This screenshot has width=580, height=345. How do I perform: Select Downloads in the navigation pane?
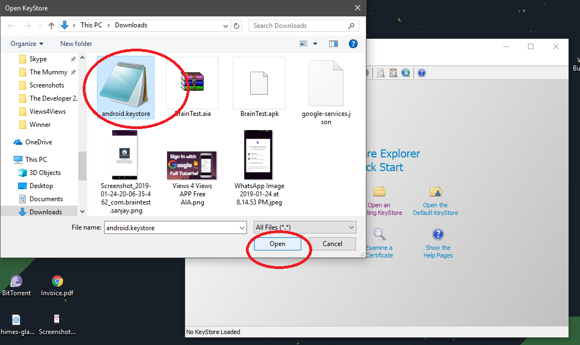tap(45, 212)
